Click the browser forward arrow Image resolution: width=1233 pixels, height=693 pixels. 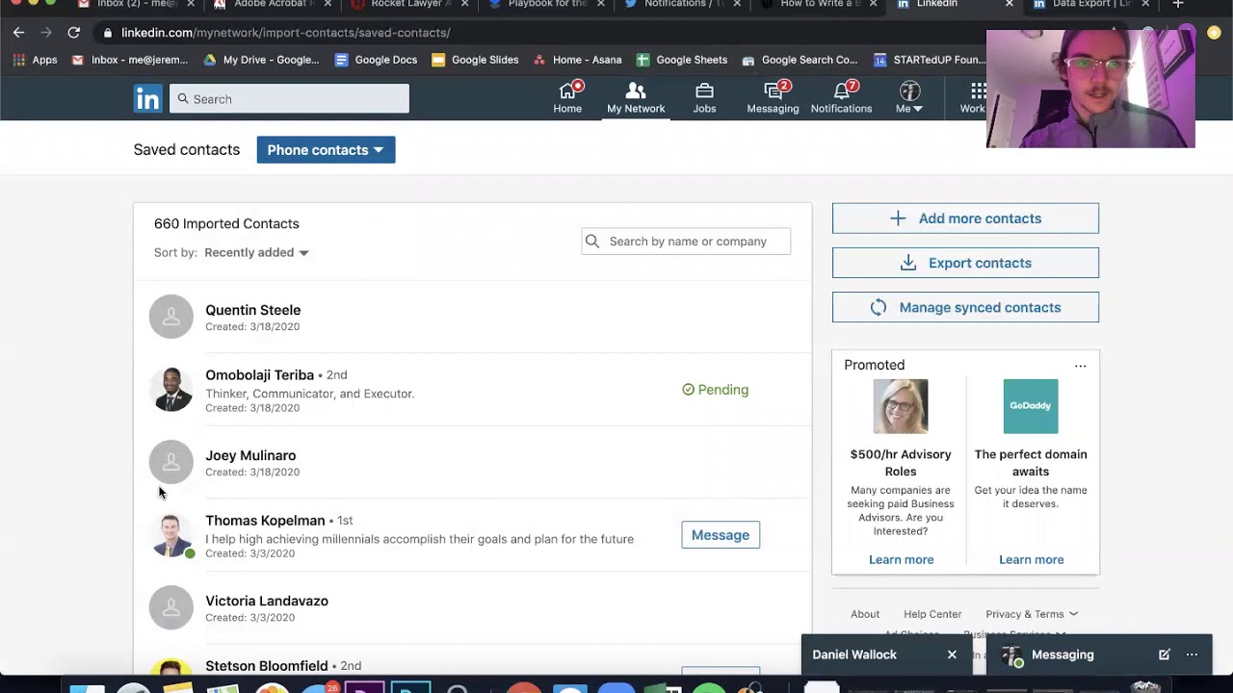tap(46, 33)
